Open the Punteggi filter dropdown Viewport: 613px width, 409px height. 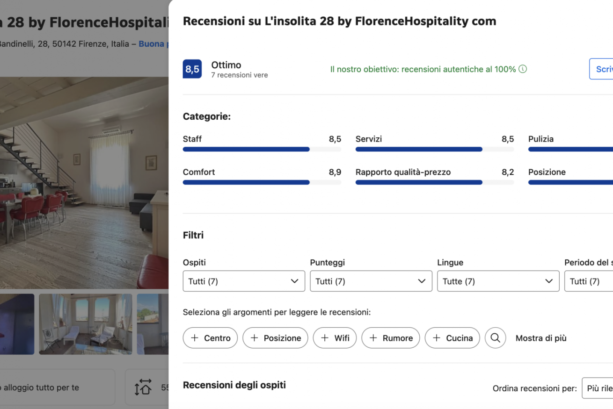371,281
